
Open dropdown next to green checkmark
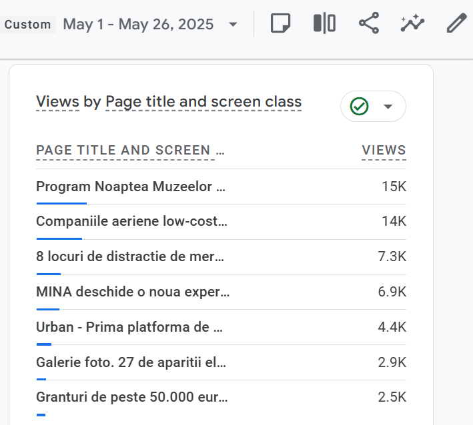coord(388,107)
